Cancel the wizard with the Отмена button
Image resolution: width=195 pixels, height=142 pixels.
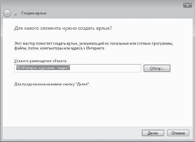pos(178,133)
